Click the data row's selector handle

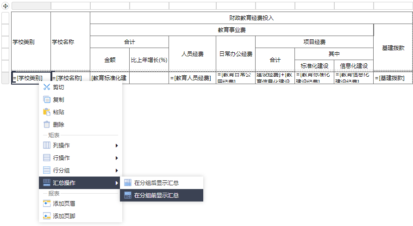pyautogui.click(x=5, y=78)
